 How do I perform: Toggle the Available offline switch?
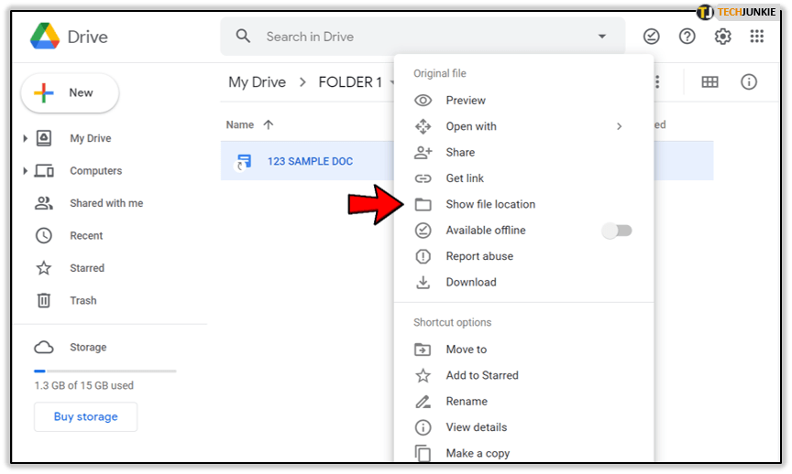(x=617, y=231)
